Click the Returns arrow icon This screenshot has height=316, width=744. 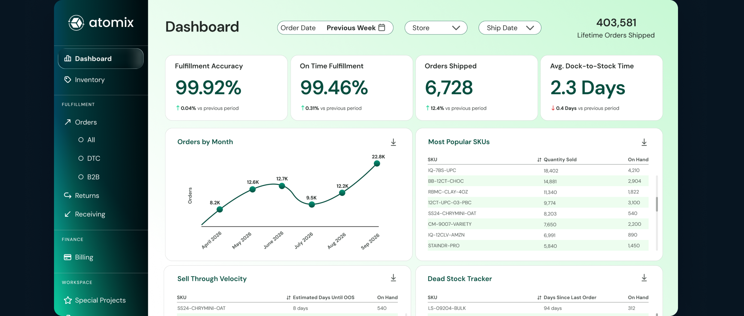click(68, 195)
